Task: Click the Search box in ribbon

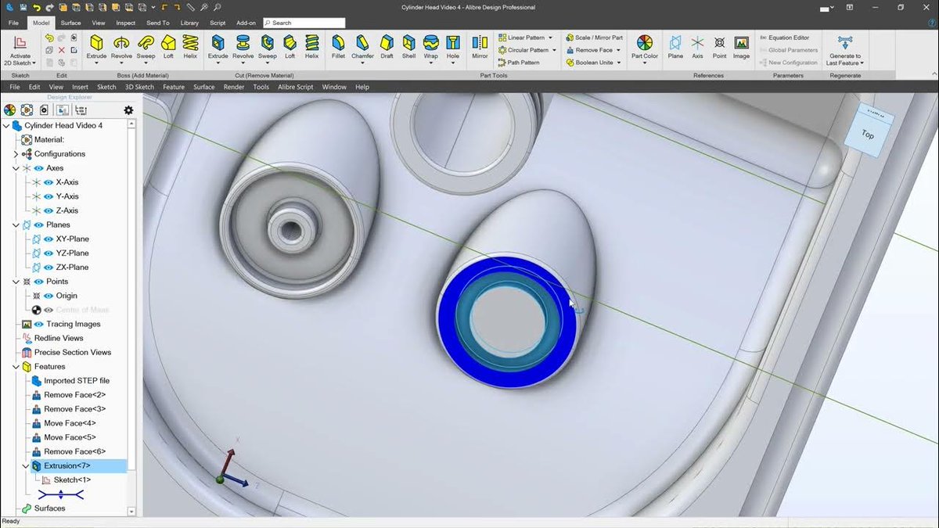Action: pyautogui.click(x=304, y=23)
